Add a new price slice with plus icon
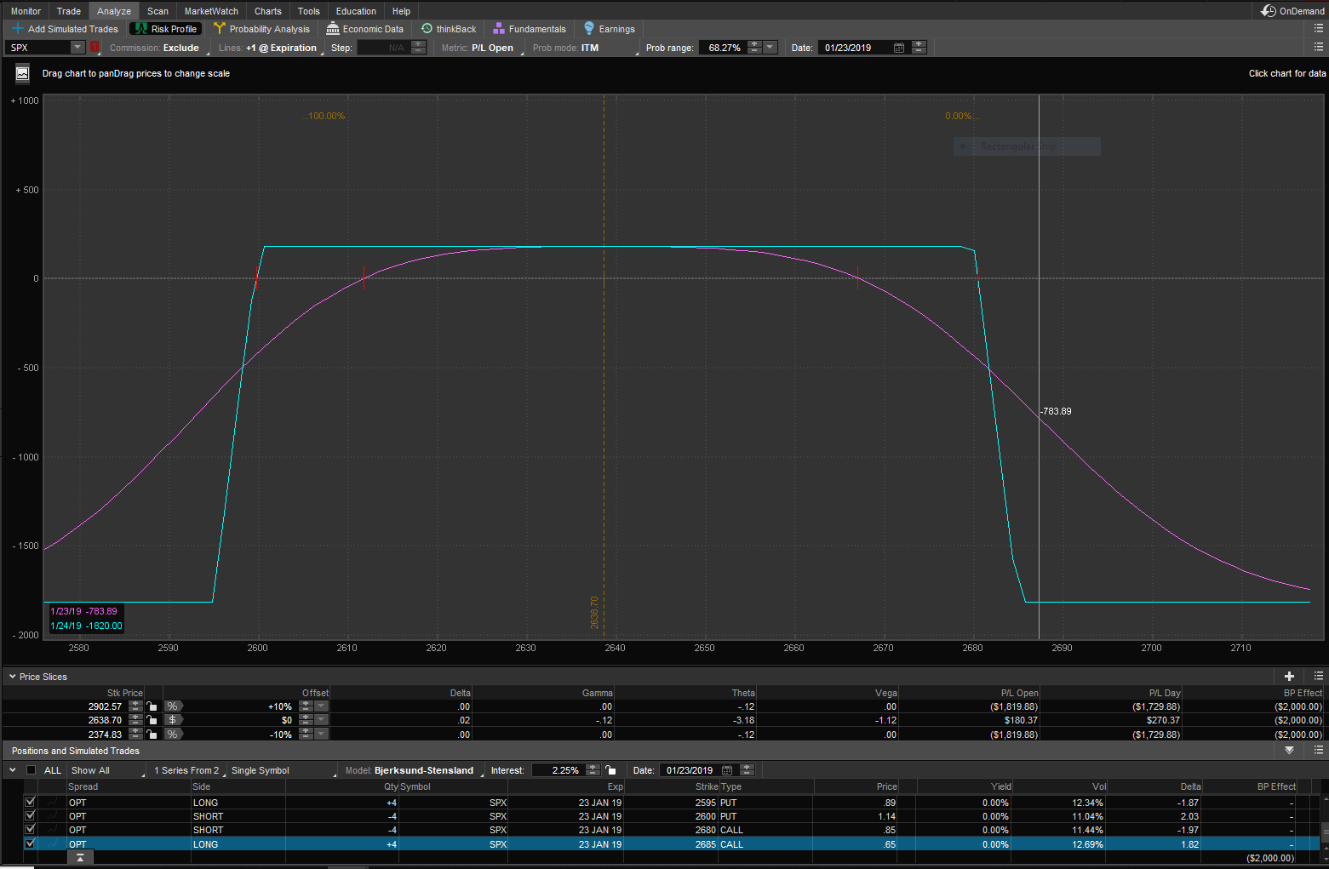 point(1289,677)
